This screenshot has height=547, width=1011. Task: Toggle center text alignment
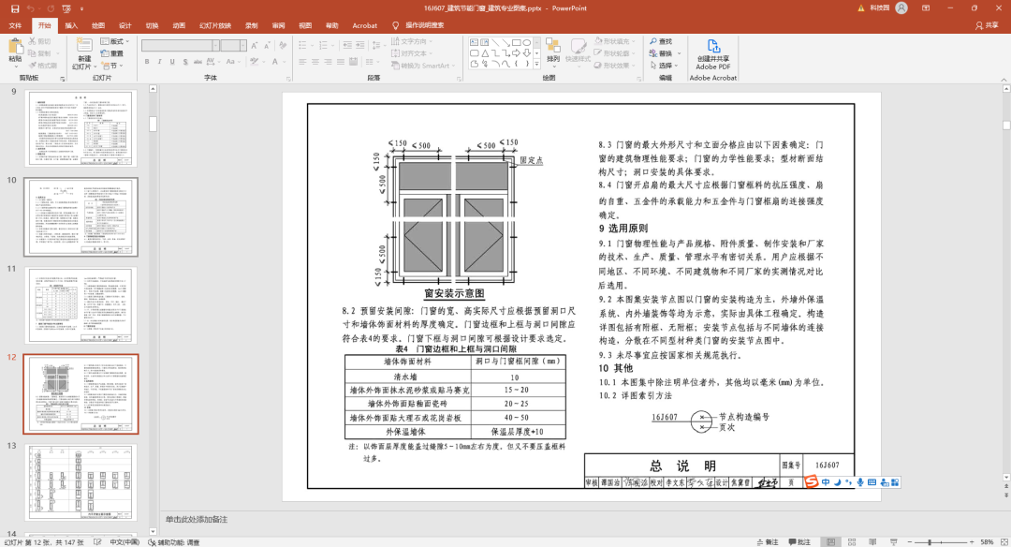[315, 62]
